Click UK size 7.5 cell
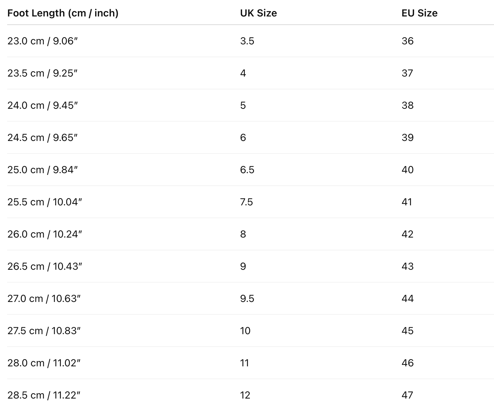Viewport: 494px width, 415px height. pyautogui.click(x=246, y=202)
